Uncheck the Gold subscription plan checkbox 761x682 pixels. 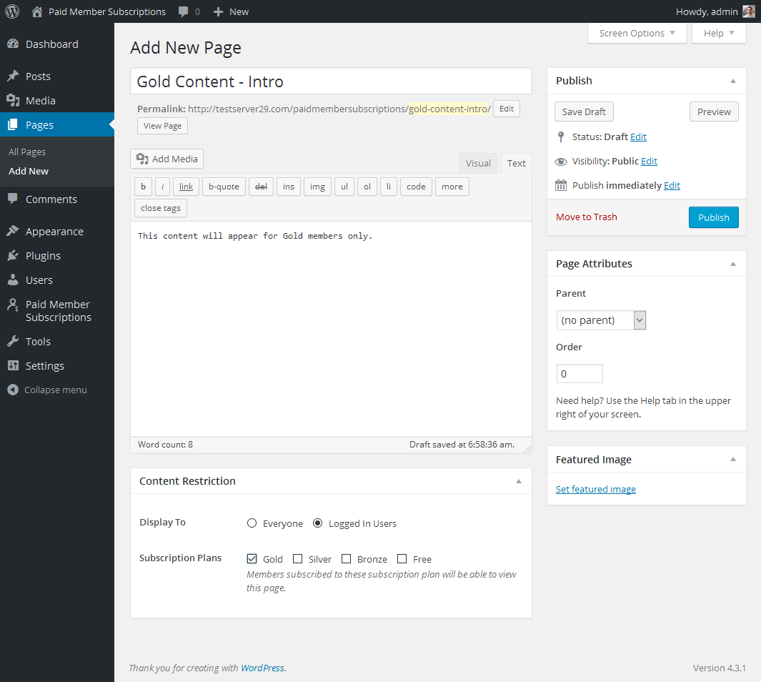point(252,559)
